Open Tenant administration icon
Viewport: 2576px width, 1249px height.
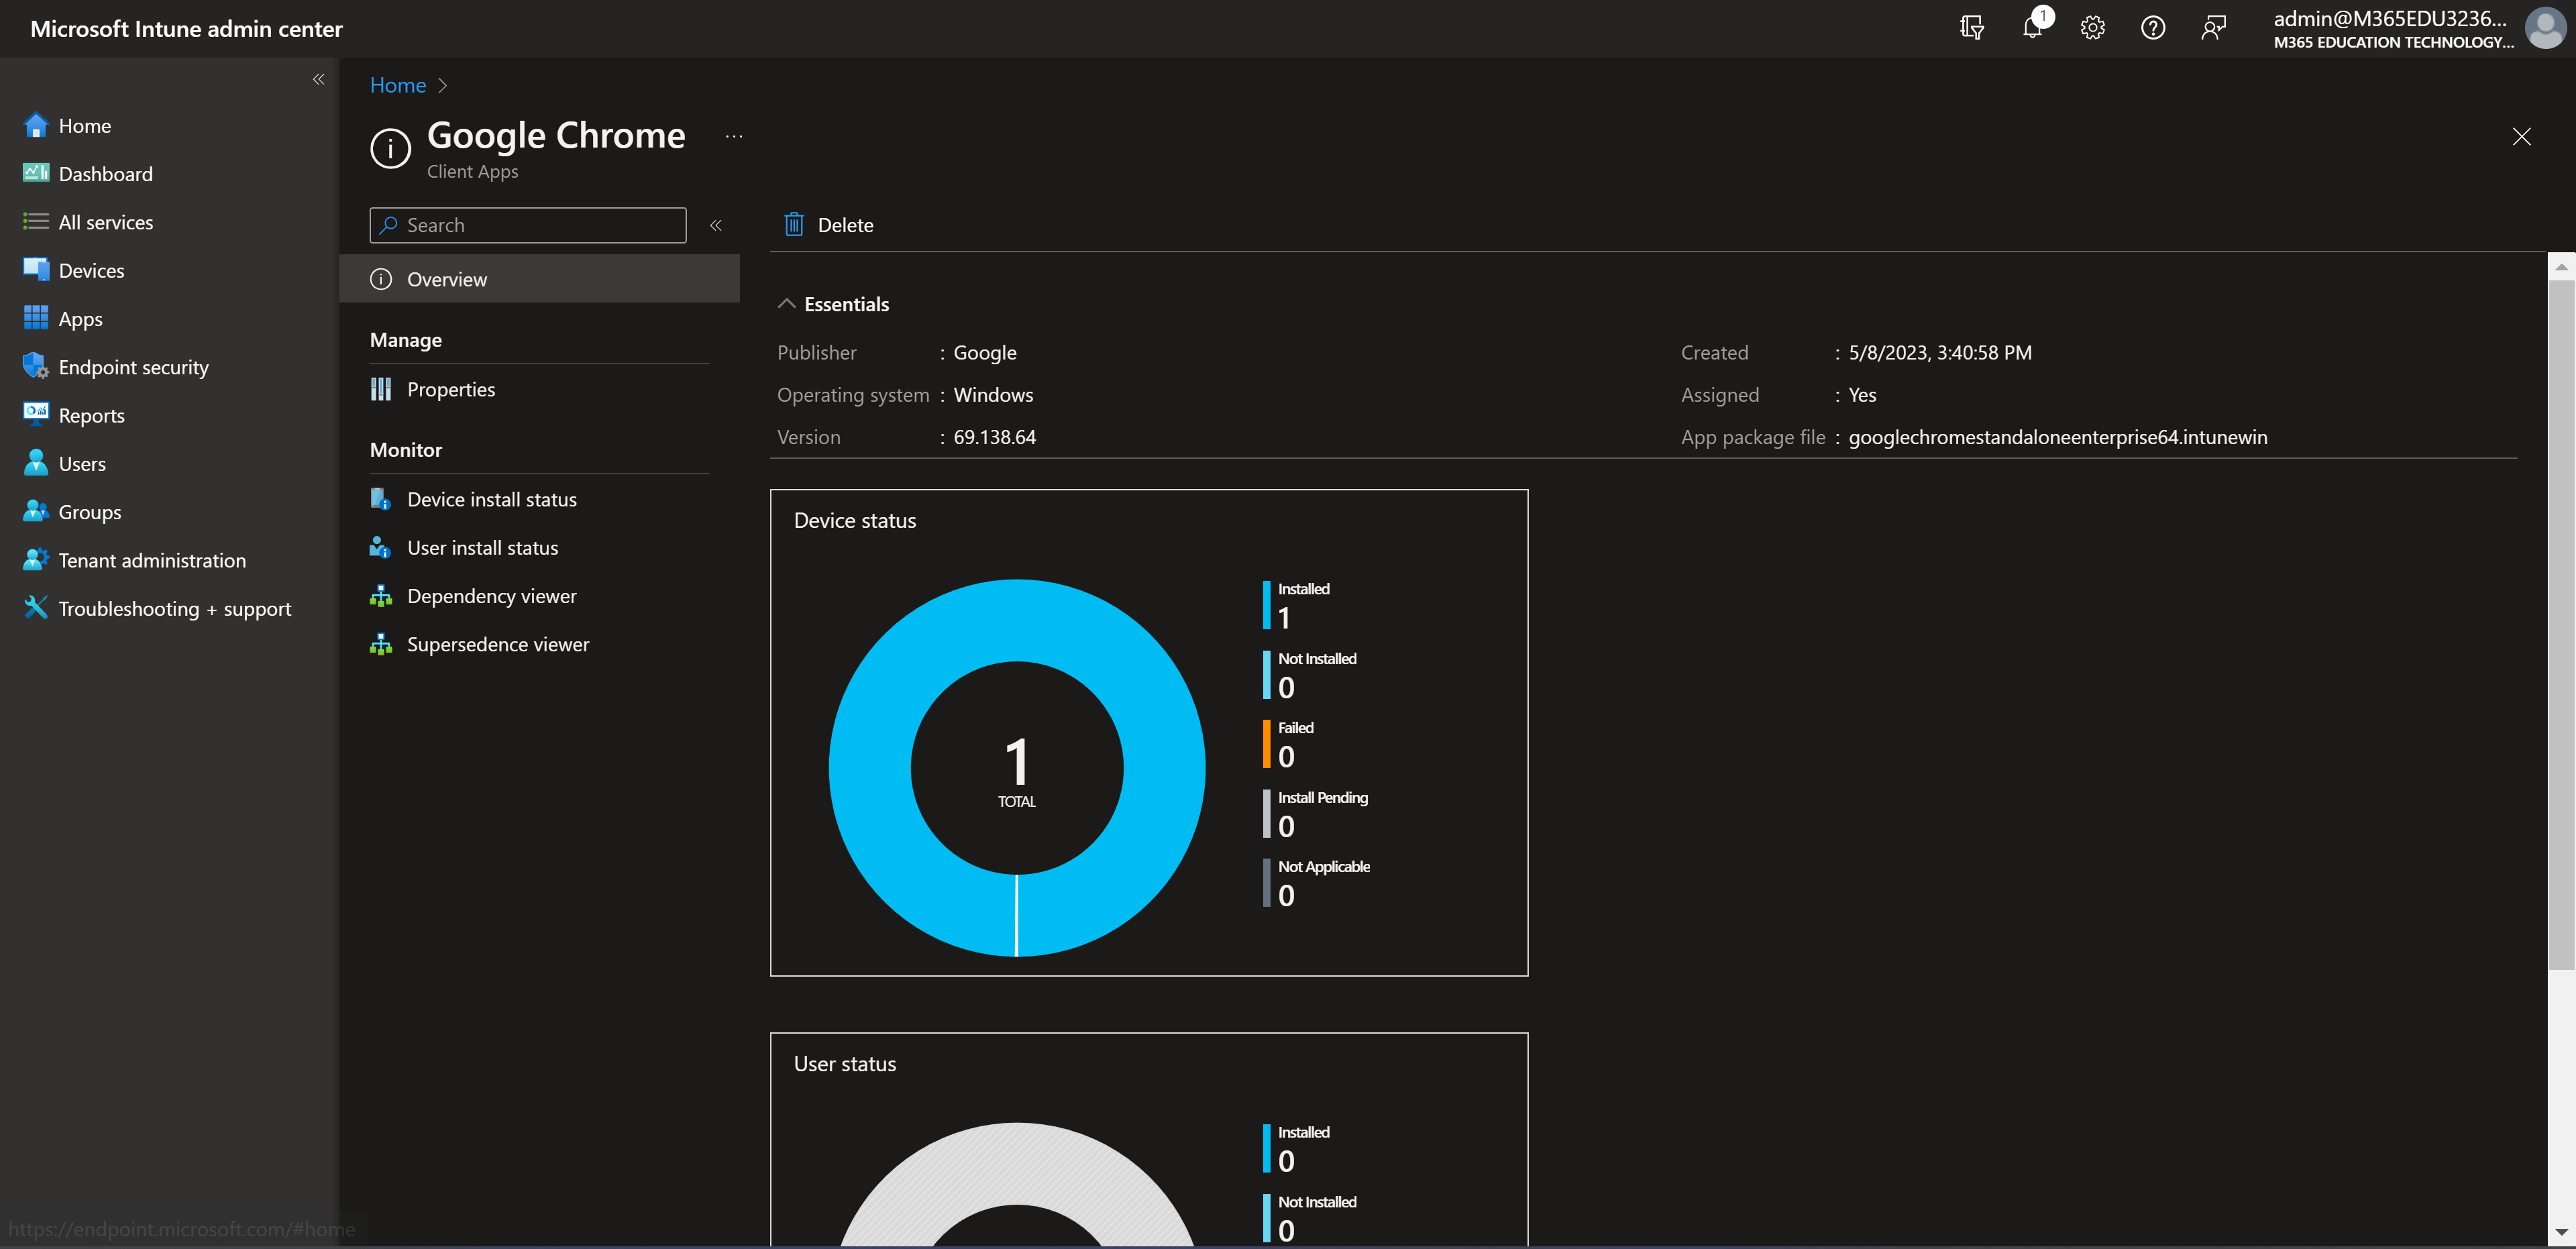point(36,559)
